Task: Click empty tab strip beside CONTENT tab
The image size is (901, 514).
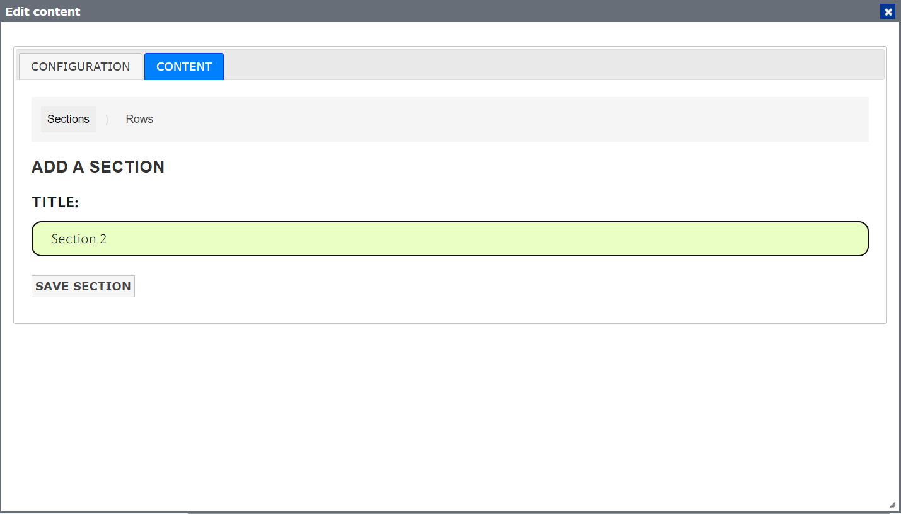Action: [554, 66]
